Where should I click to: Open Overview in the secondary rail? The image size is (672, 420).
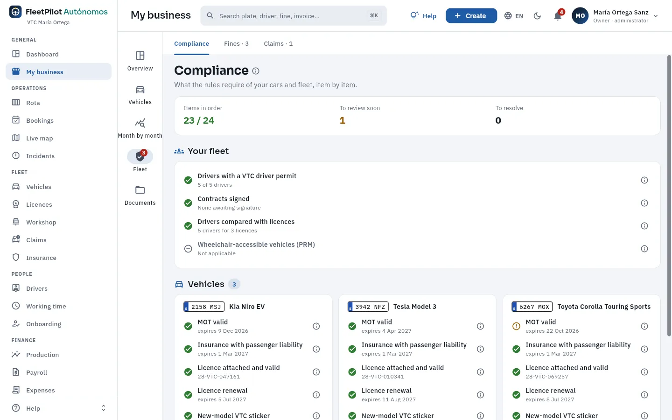tap(140, 61)
